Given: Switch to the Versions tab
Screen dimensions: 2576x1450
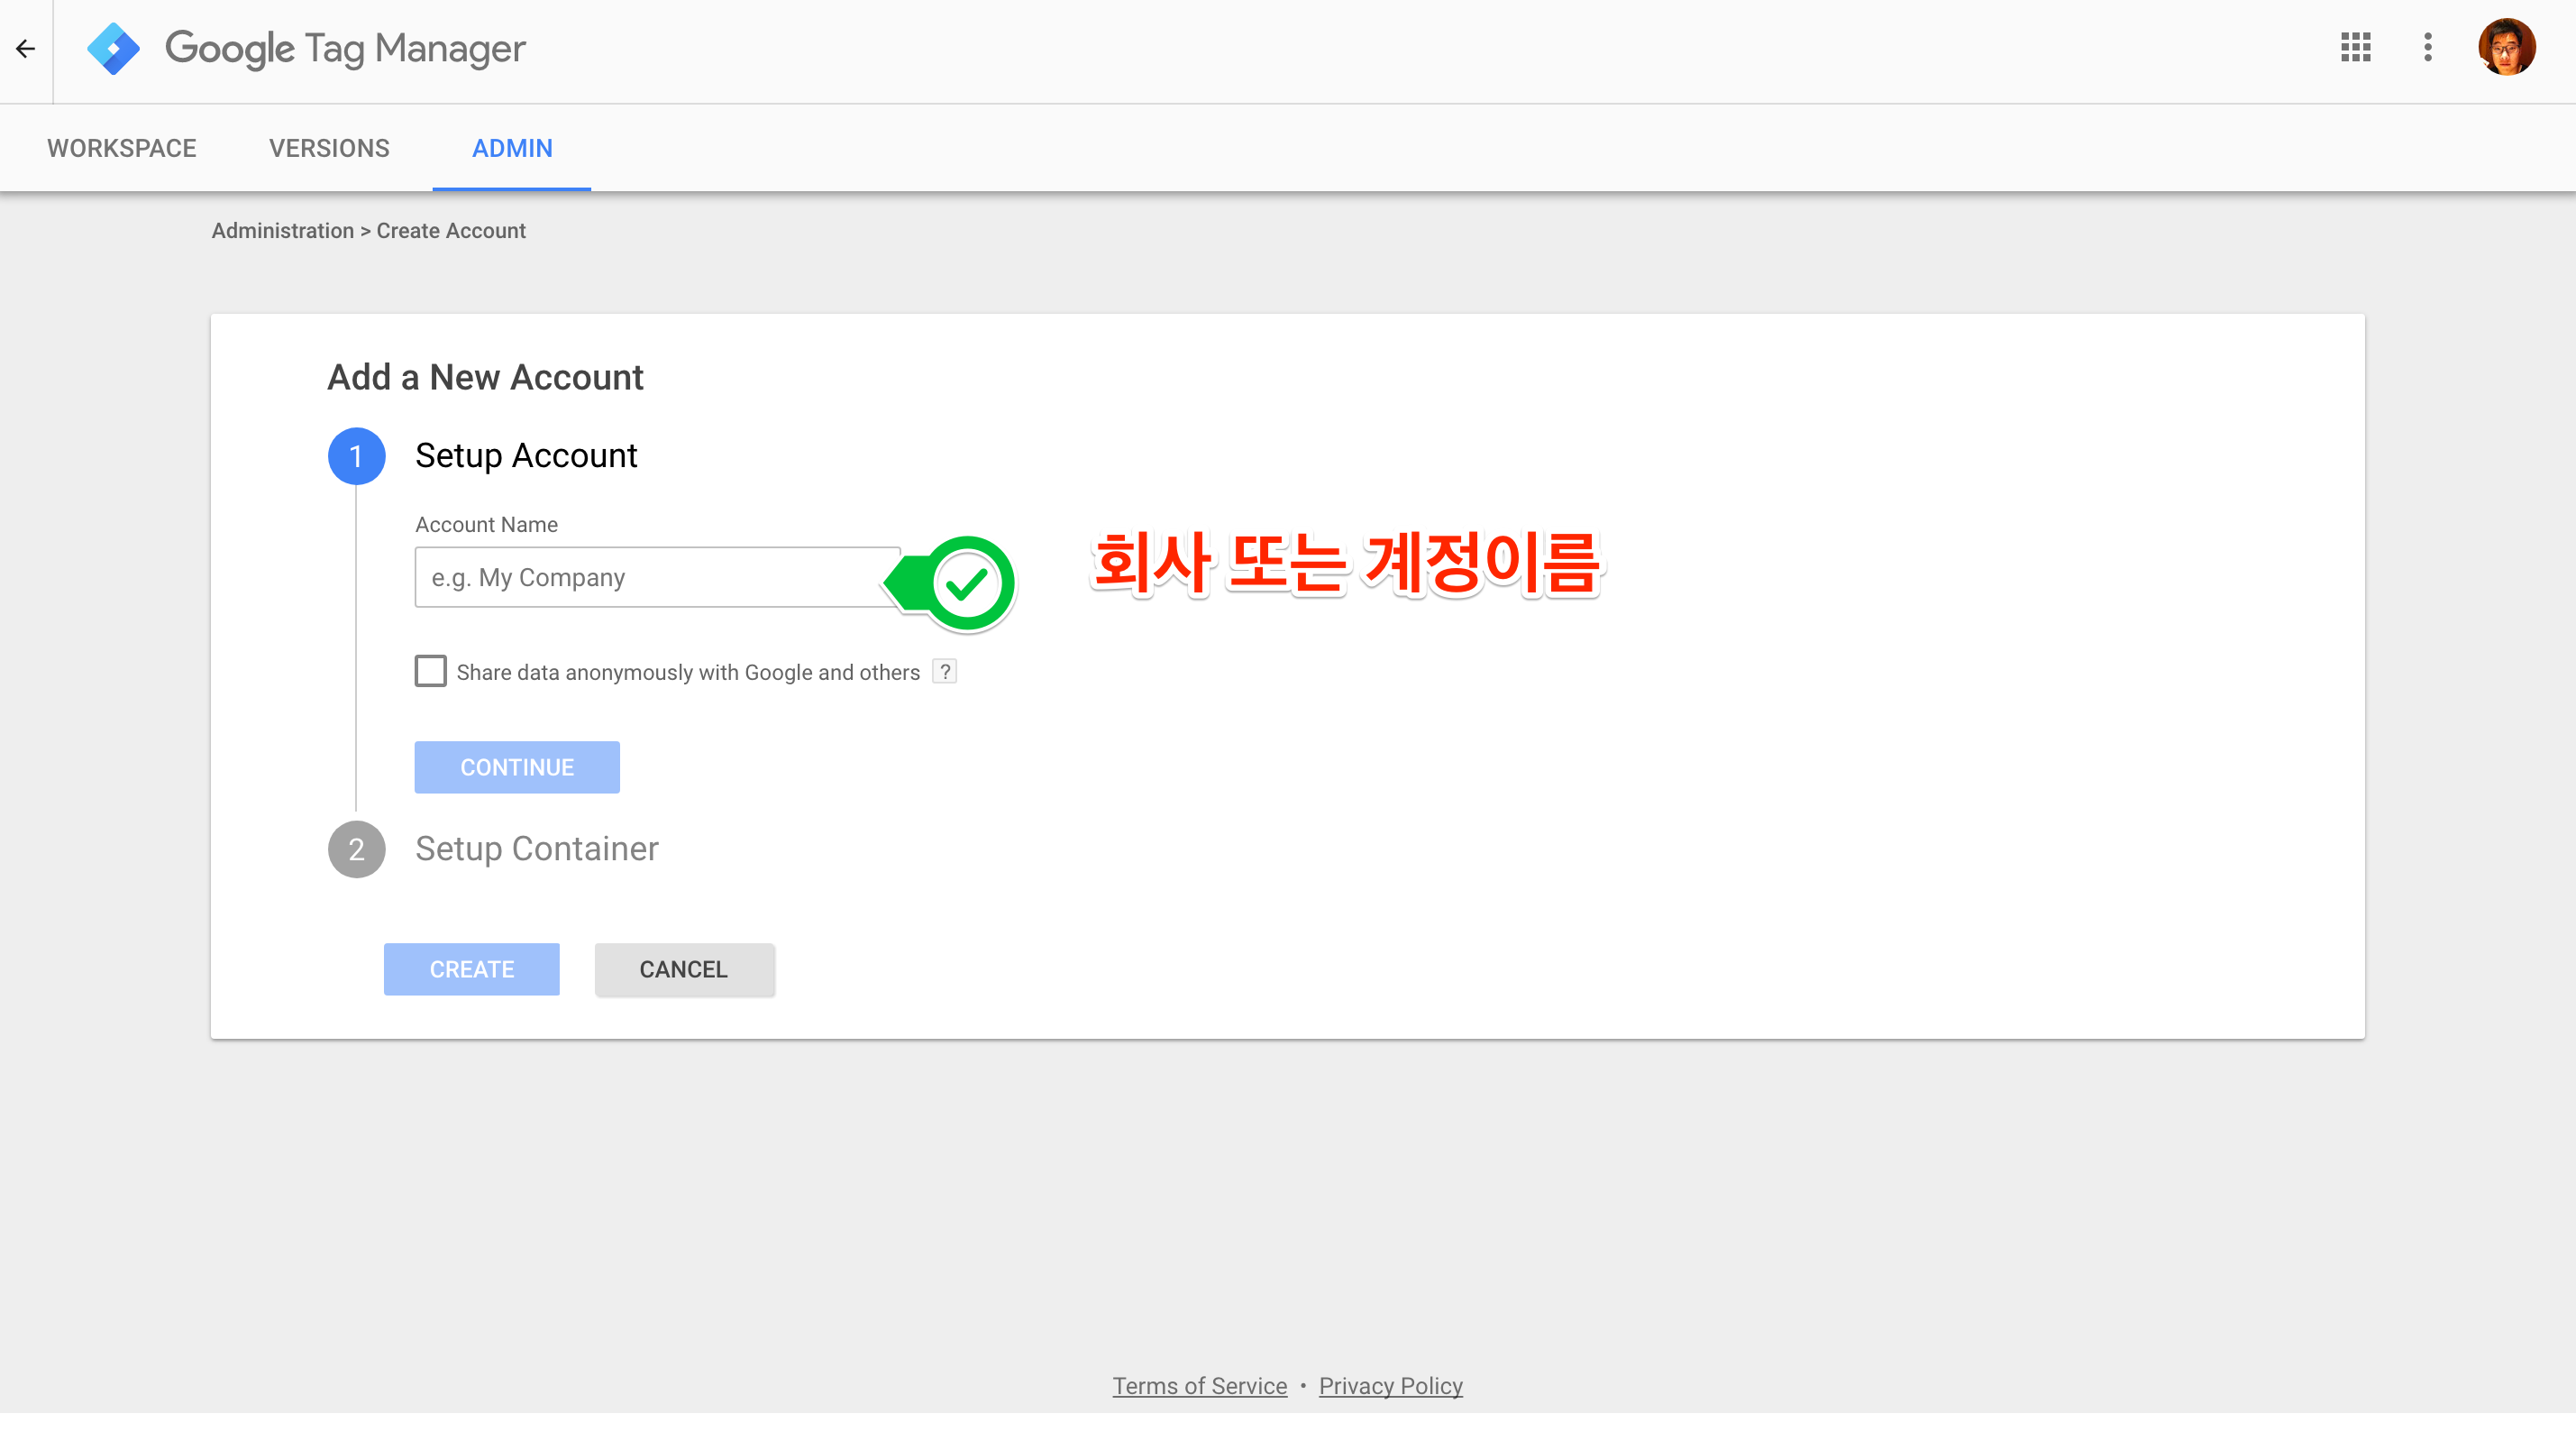Looking at the screenshot, I should [329, 148].
